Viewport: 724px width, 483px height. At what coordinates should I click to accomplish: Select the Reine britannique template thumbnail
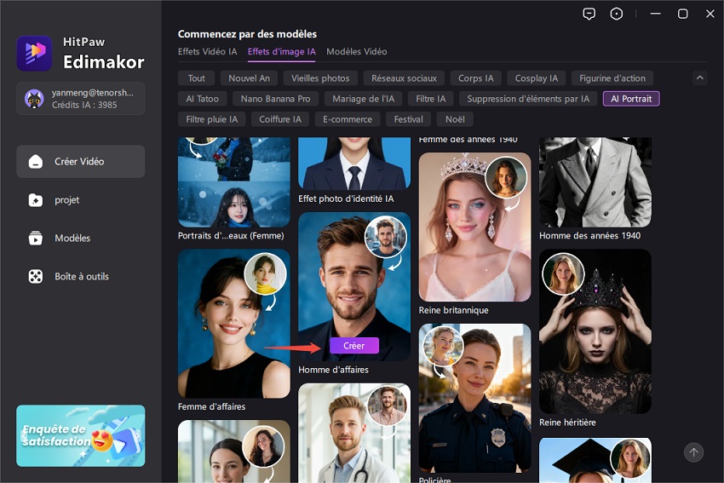point(474,226)
